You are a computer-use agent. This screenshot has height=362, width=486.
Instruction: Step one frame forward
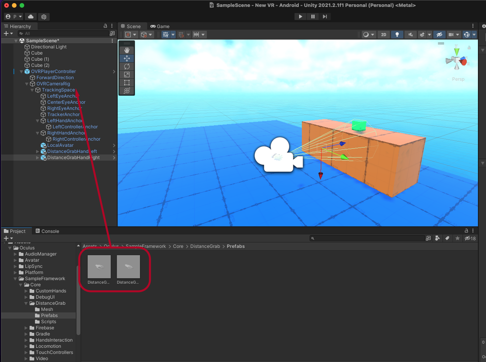[x=325, y=17]
